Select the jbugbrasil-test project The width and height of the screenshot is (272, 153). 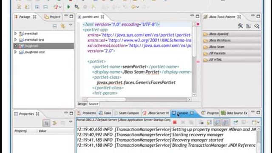pyautogui.click(x=34, y=52)
